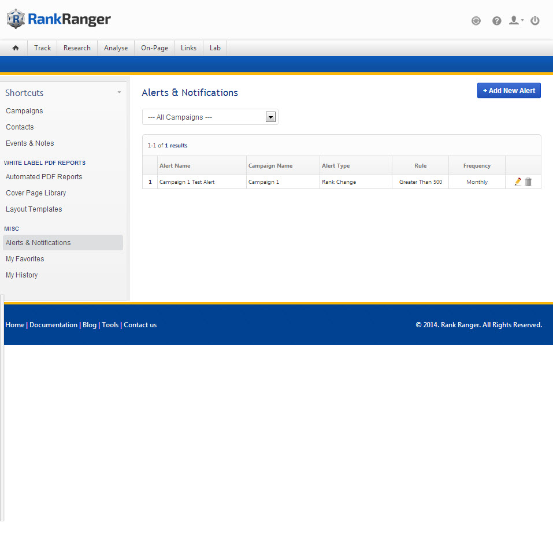
Task: Click the refresh sync icon in header
Action: pyautogui.click(x=476, y=21)
